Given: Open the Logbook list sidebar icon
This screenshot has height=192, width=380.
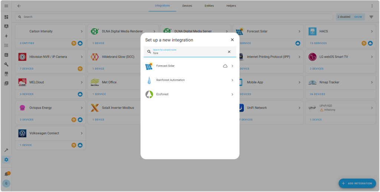Looking at the screenshot, I should 6,45.
